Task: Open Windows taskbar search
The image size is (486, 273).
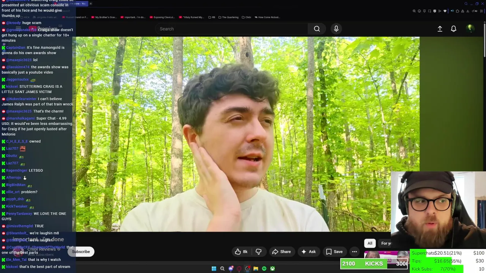Action: tap(222, 269)
